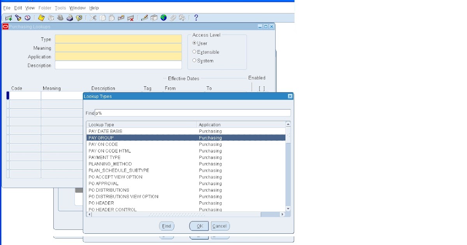Choose the System access level option

click(x=194, y=61)
